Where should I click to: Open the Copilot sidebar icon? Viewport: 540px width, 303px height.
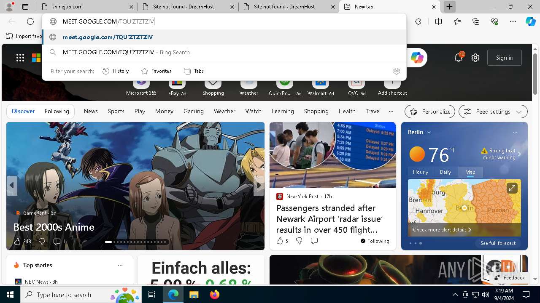coord(530,21)
